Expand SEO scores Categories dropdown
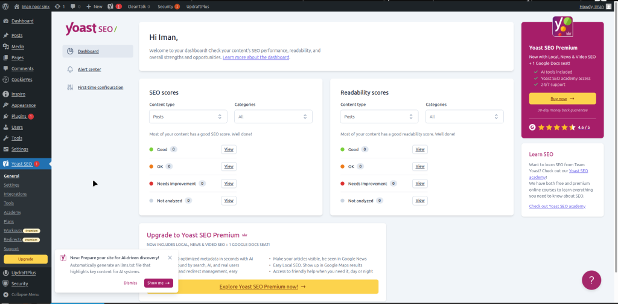 coord(273,117)
